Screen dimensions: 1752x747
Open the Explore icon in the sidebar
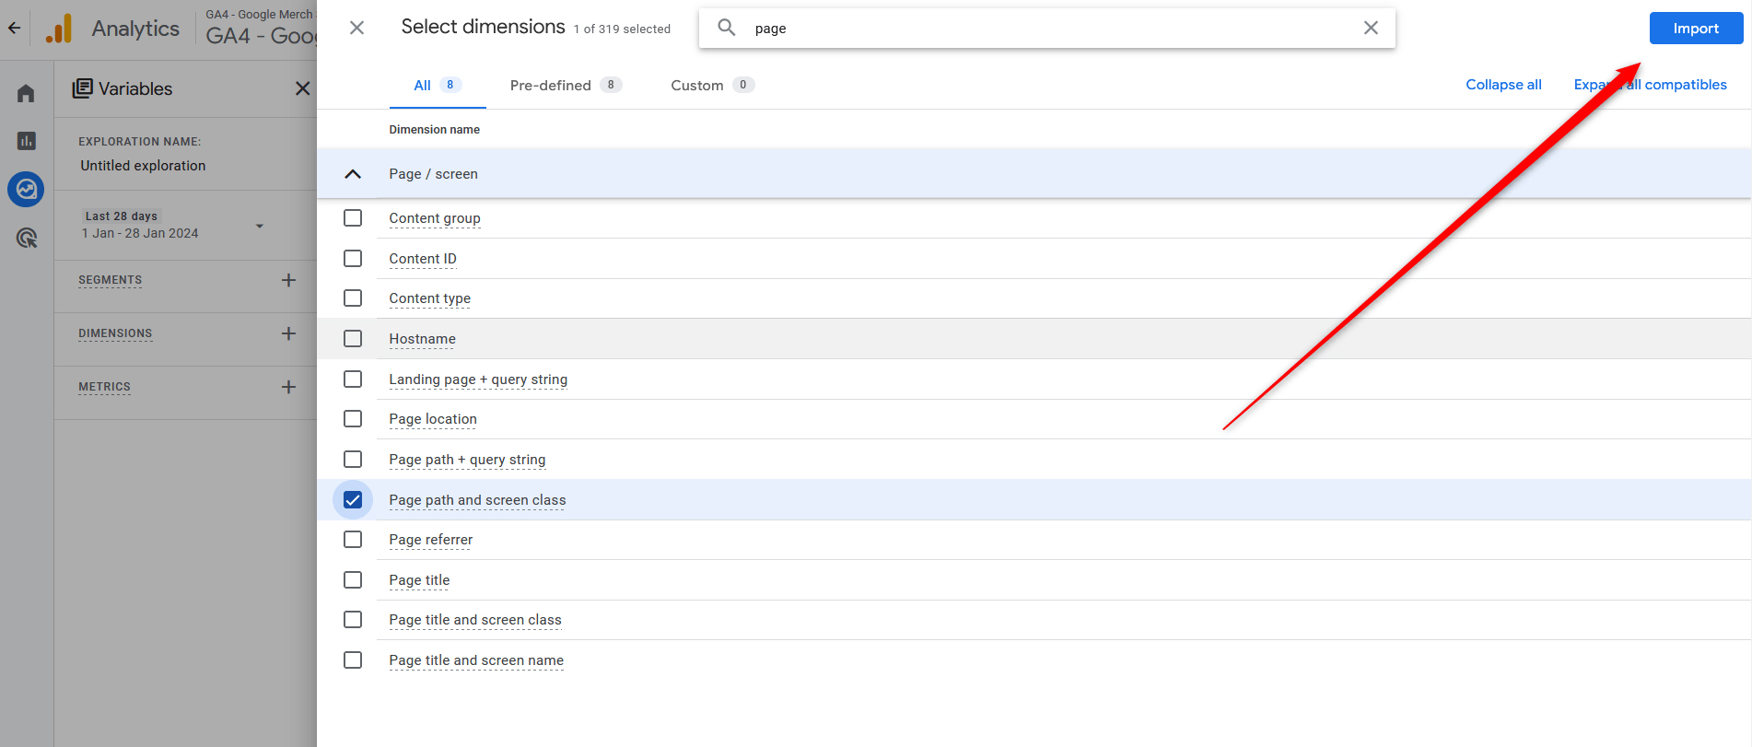pyautogui.click(x=26, y=190)
